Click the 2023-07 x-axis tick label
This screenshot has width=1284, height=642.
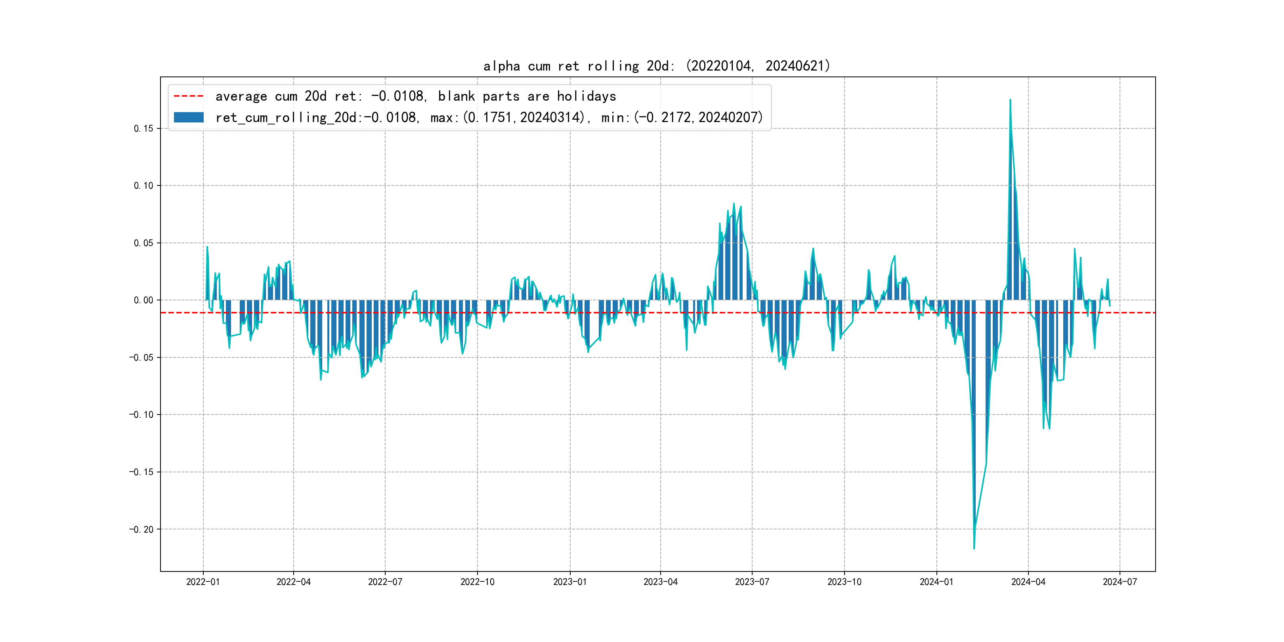click(752, 582)
